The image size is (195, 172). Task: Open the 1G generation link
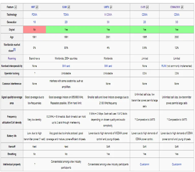point(34,22)
